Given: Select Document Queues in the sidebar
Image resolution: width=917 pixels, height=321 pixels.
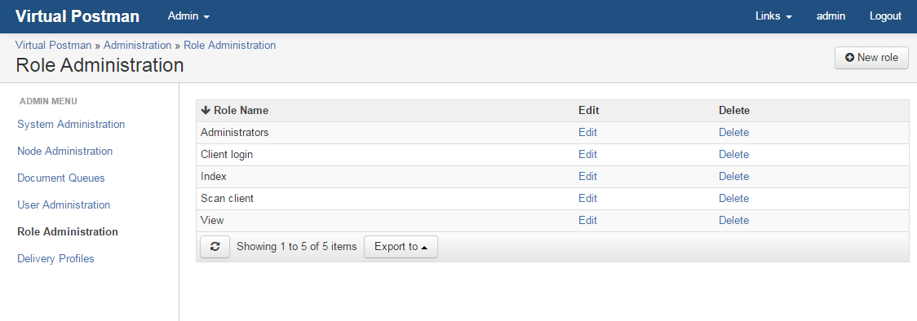Looking at the screenshot, I should click(x=61, y=178).
